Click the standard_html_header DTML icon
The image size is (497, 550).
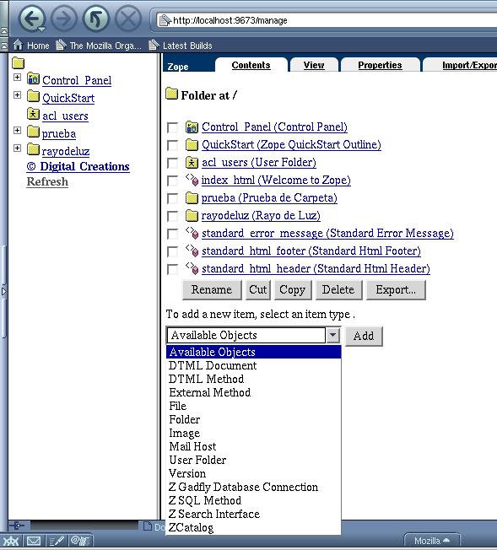point(192,268)
